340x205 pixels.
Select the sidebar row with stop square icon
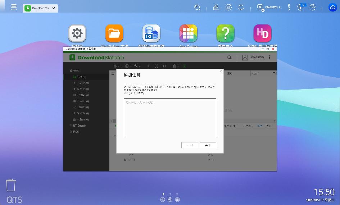(86, 101)
